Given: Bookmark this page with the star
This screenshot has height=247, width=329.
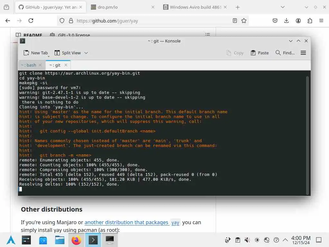Looking at the screenshot, I should 244,21.
